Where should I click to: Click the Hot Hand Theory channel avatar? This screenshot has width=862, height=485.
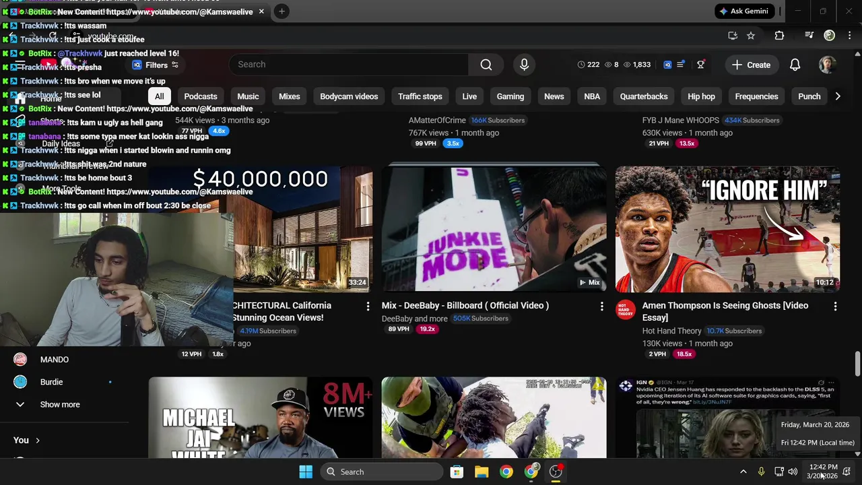click(x=626, y=310)
